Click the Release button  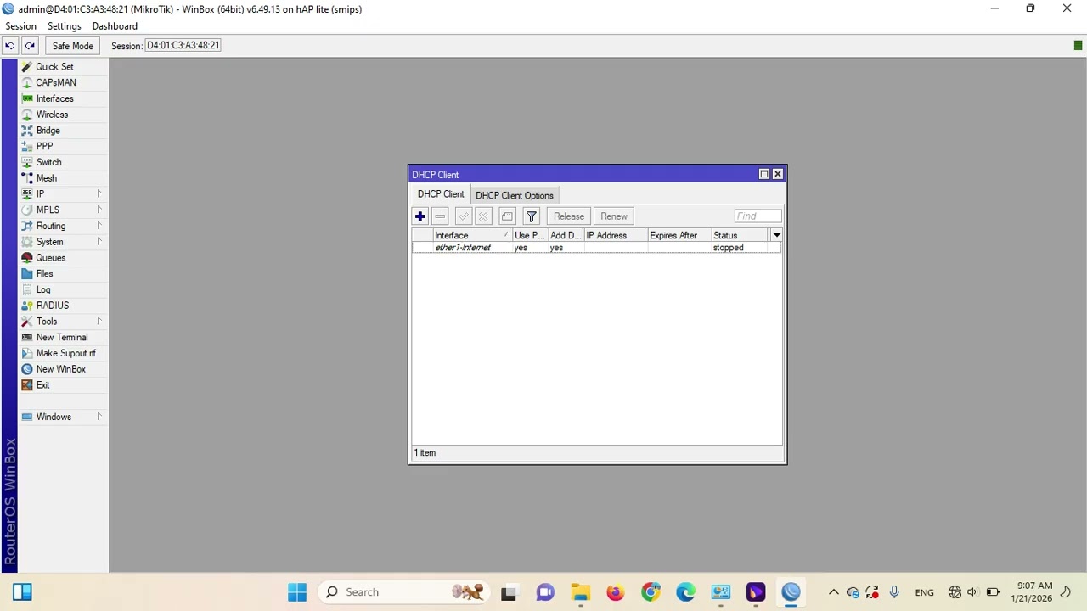[569, 216]
